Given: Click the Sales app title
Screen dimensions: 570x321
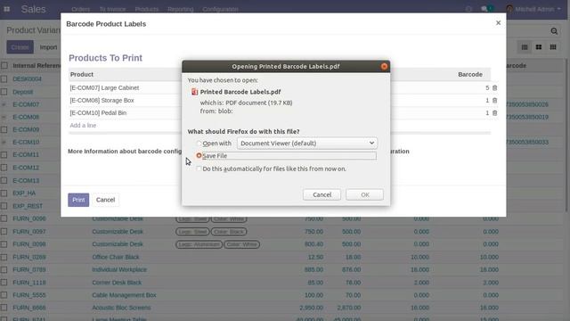Looking at the screenshot, I should pyautogui.click(x=33, y=9).
